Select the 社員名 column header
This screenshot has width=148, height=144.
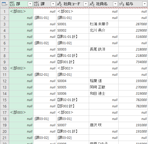coord(102,4)
